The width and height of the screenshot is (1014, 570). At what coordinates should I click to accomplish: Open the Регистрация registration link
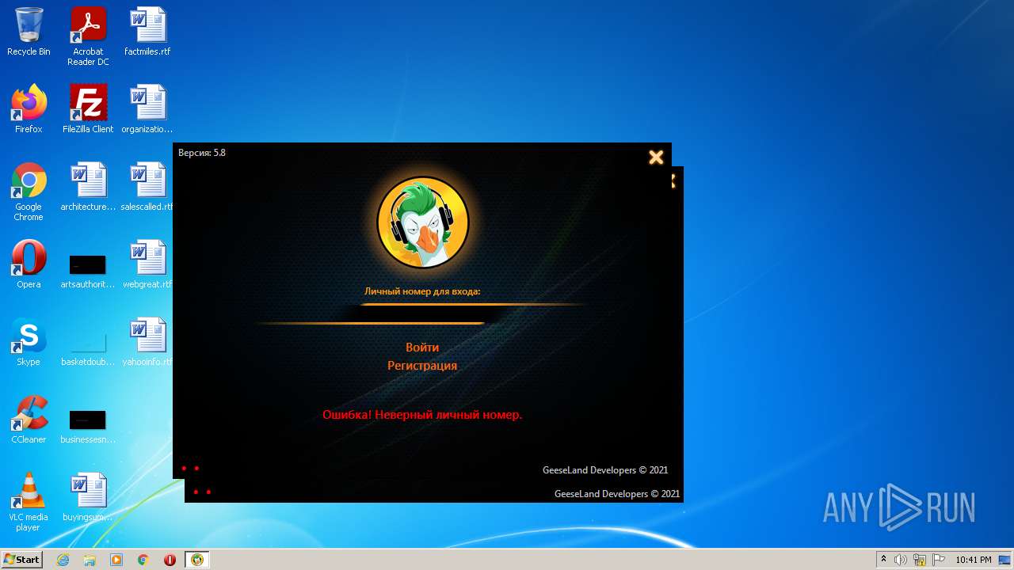click(422, 366)
